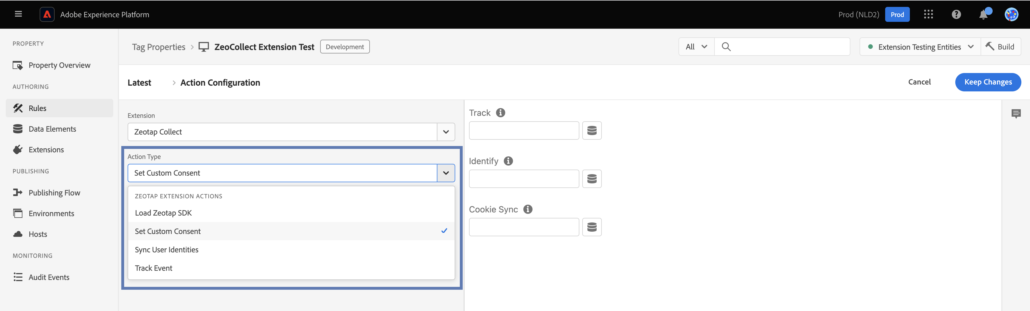Expand the Extension dropdown Zeotap Collect
Viewport: 1030px width, 311px height.
[446, 132]
